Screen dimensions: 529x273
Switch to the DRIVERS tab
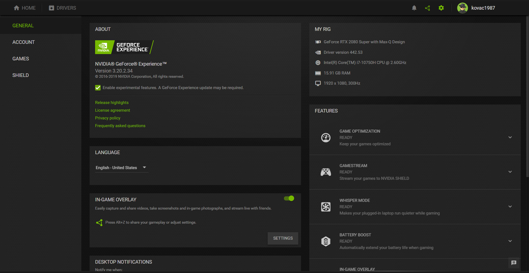pyautogui.click(x=63, y=8)
